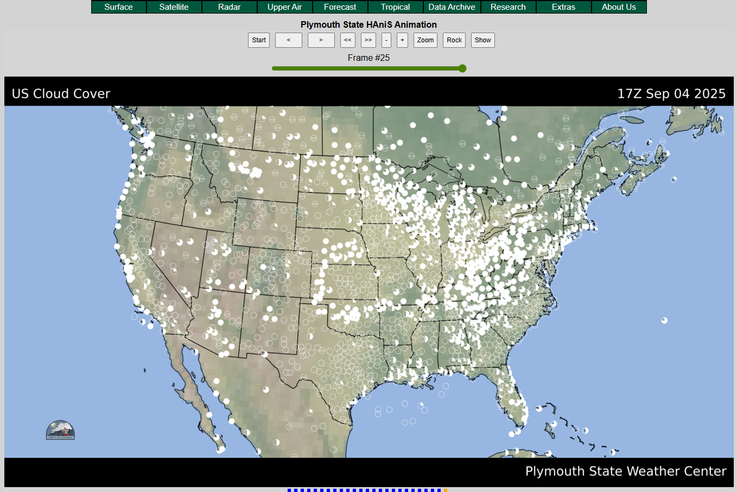Open the Tropical menu
The width and height of the screenshot is (737, 492).
tap(395, 7)
